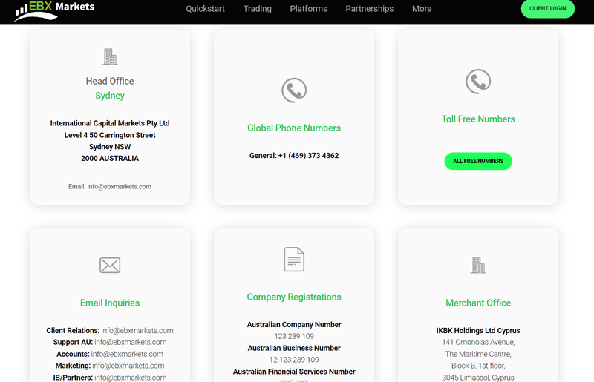
Task: Click the Client Relations email address
Action: pyautogui.click(x=137, y=331)
